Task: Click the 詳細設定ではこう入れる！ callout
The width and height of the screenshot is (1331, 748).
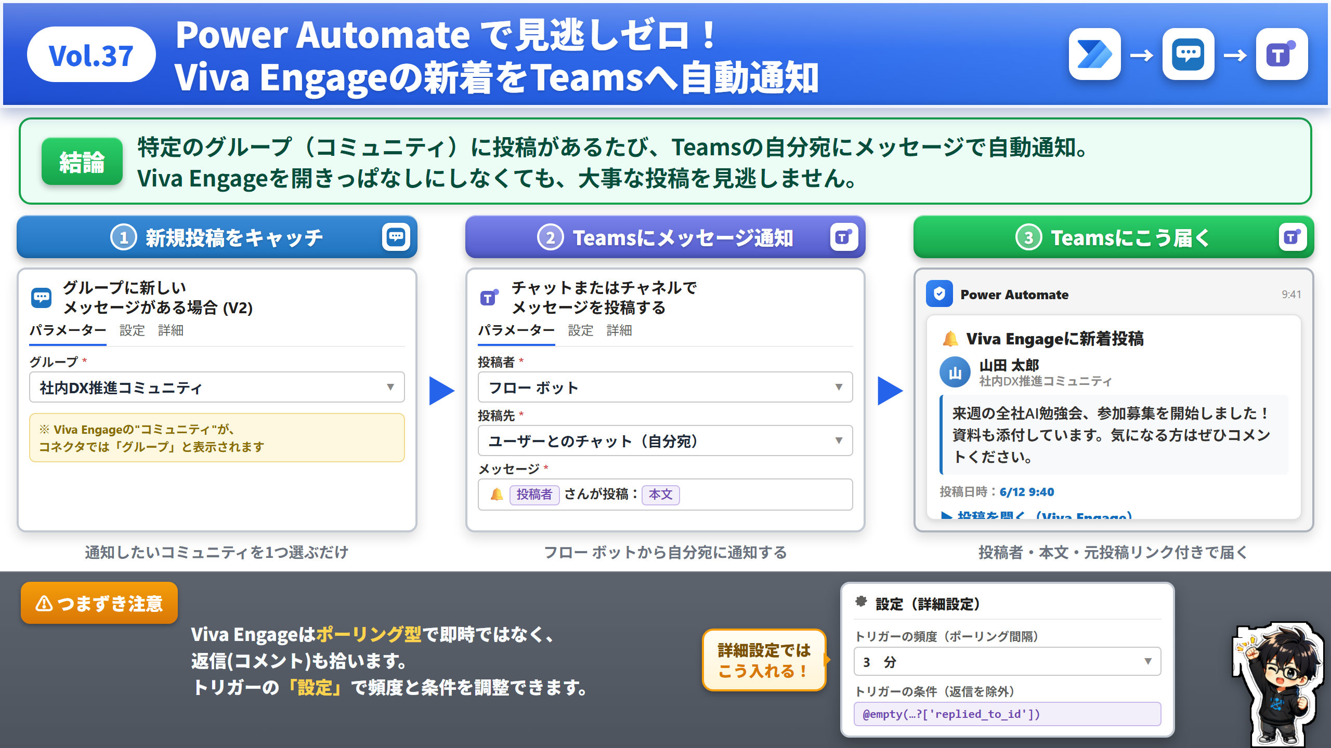Action: pyautogui.click(x=764, y=660)
